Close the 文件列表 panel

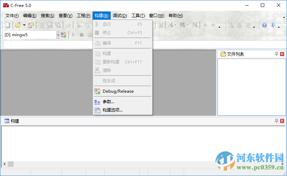click(282, 54)
